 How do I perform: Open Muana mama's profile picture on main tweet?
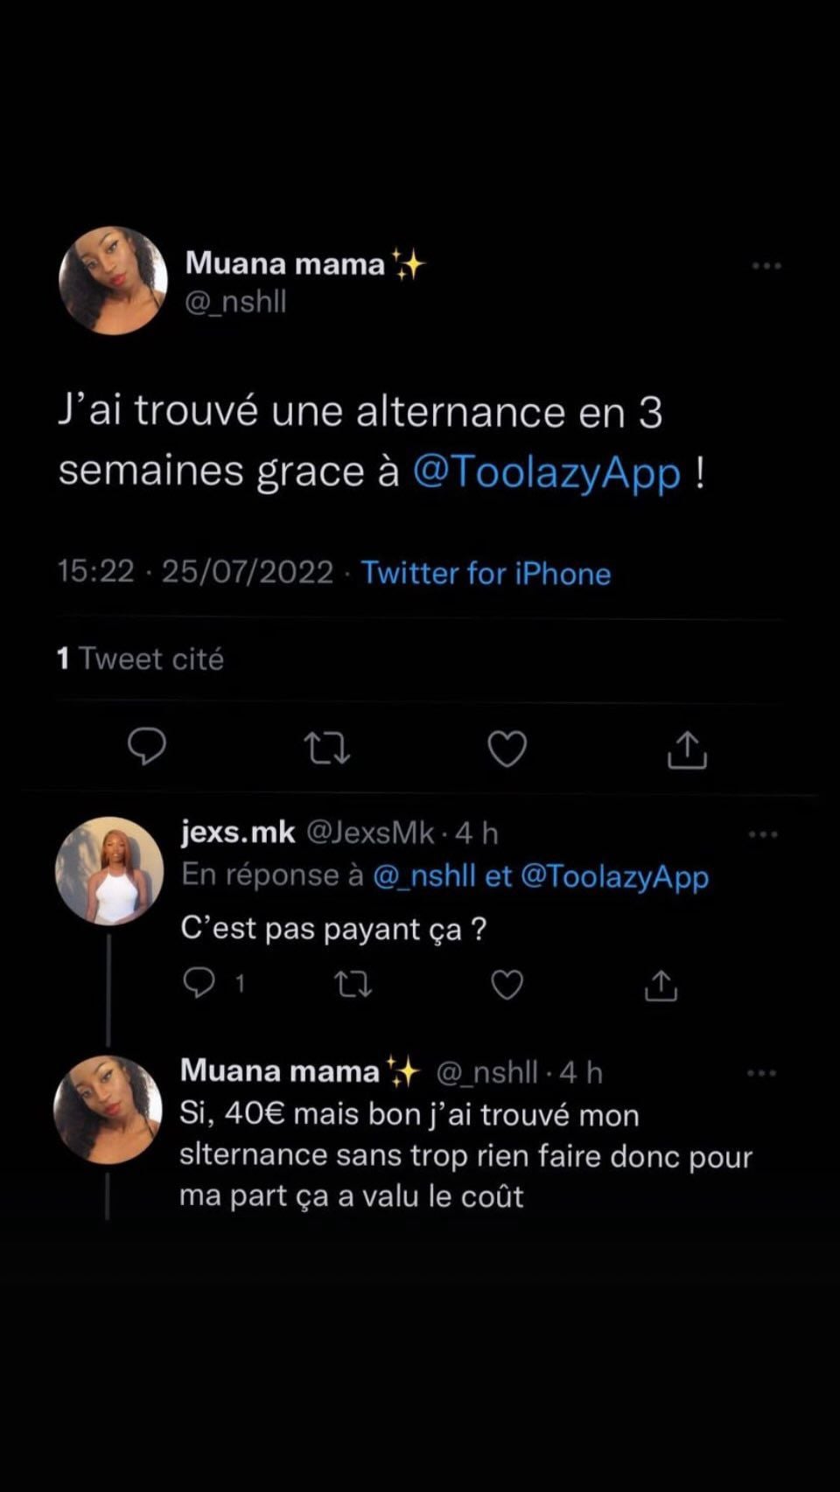click(x=113, y=281)
